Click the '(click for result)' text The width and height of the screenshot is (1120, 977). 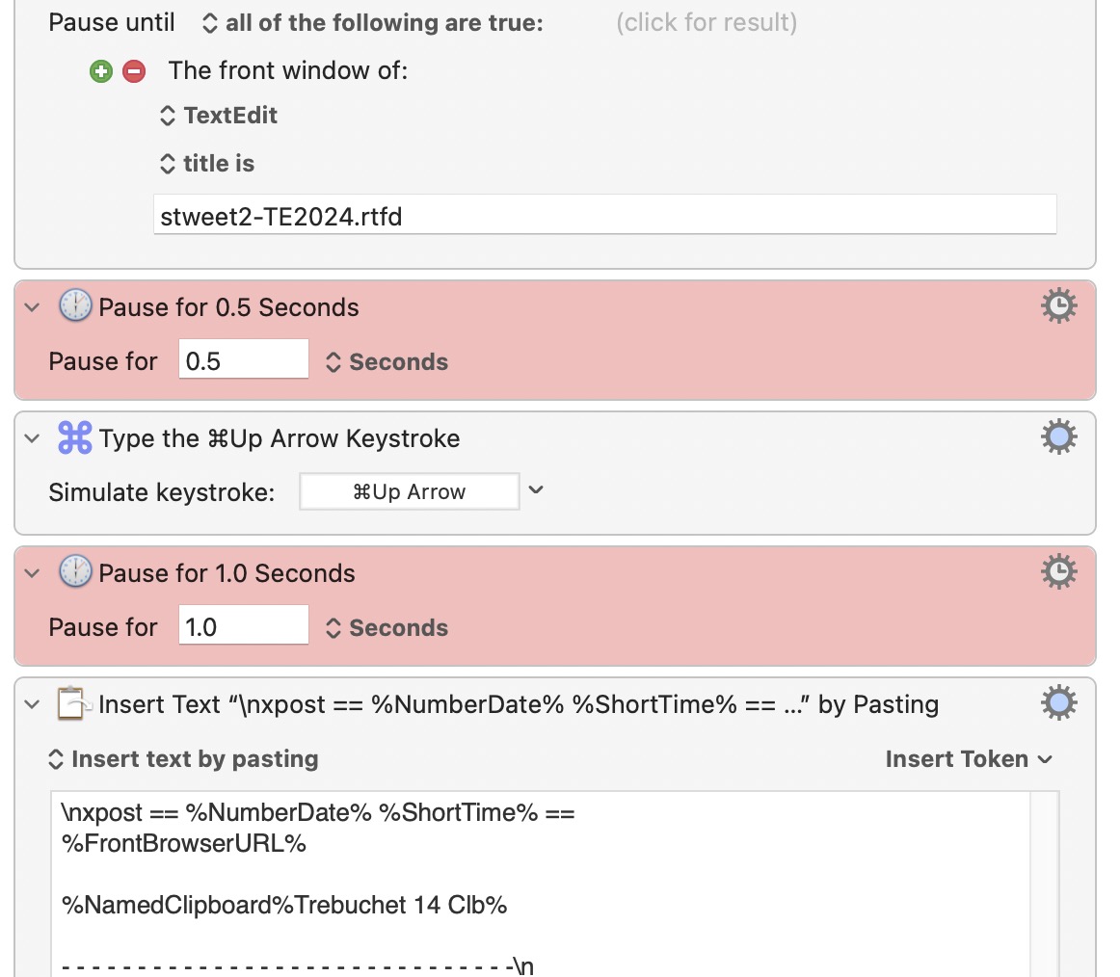coord(707,23)
